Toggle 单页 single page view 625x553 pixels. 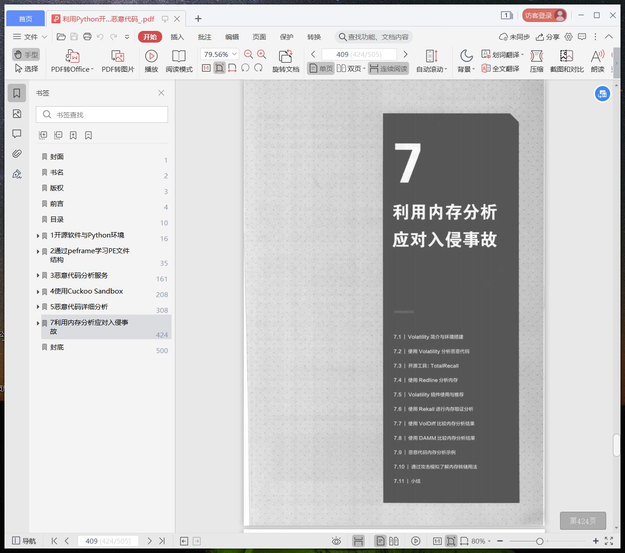(x=321, y=69)
